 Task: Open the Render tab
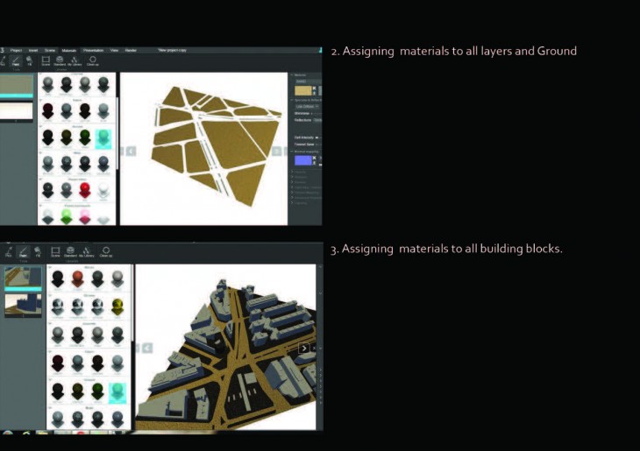(130, 51)
